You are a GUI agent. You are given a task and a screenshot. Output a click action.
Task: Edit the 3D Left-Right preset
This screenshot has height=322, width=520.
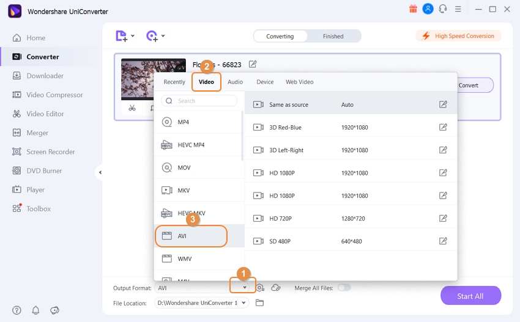(x=443, y=150)
